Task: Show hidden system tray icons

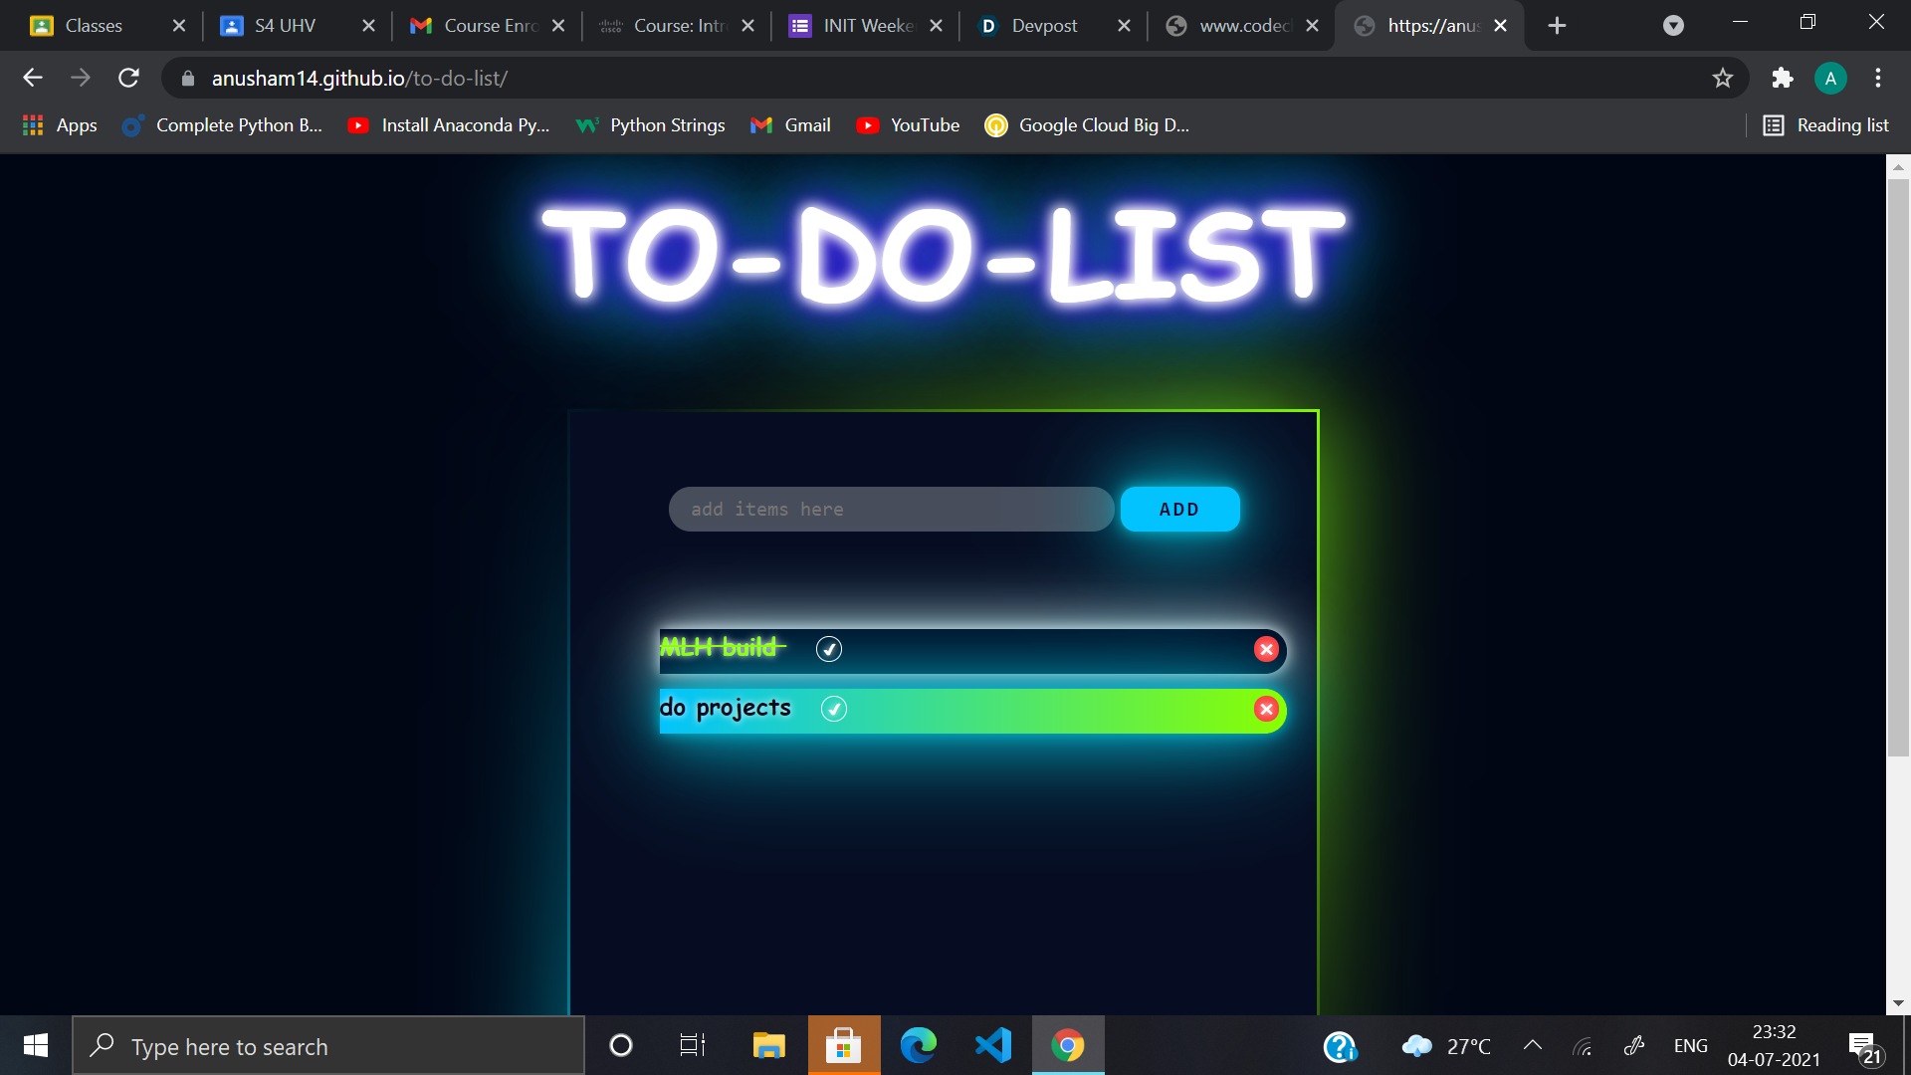Action: tap(1533, 1045)
